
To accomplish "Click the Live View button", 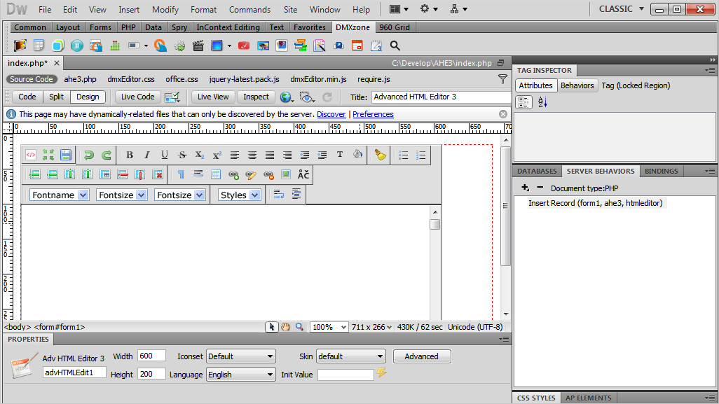I will coord(213,97).
